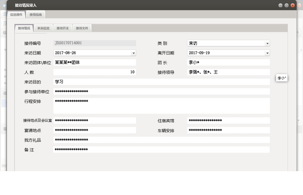The height and width of the screenshot is (195, 303).
Task: Click the 来访目的 field showing 学习
Action: point(162,82)
